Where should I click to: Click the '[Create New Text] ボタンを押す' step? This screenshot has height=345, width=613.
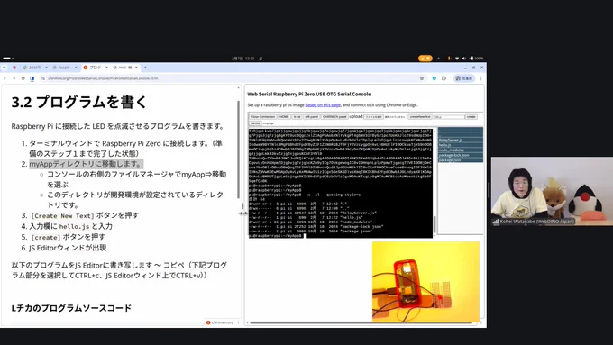85,215
